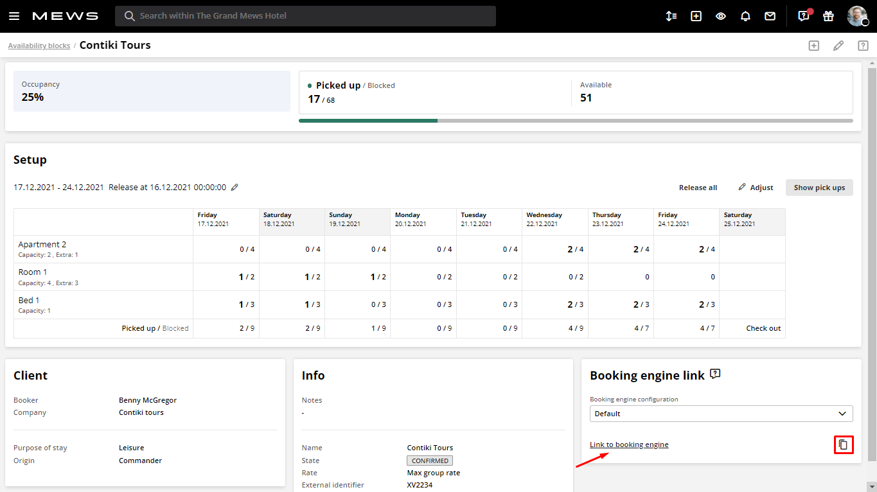Open the main navigation hamburger menu

14,16
